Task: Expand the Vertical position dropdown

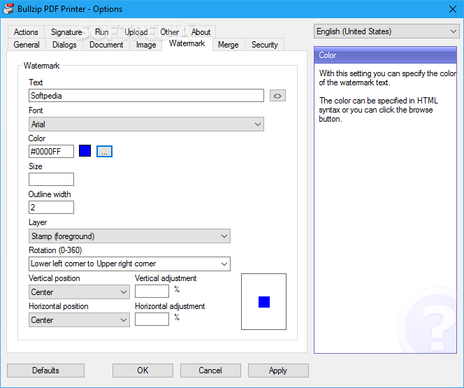Action: (79, 292)
